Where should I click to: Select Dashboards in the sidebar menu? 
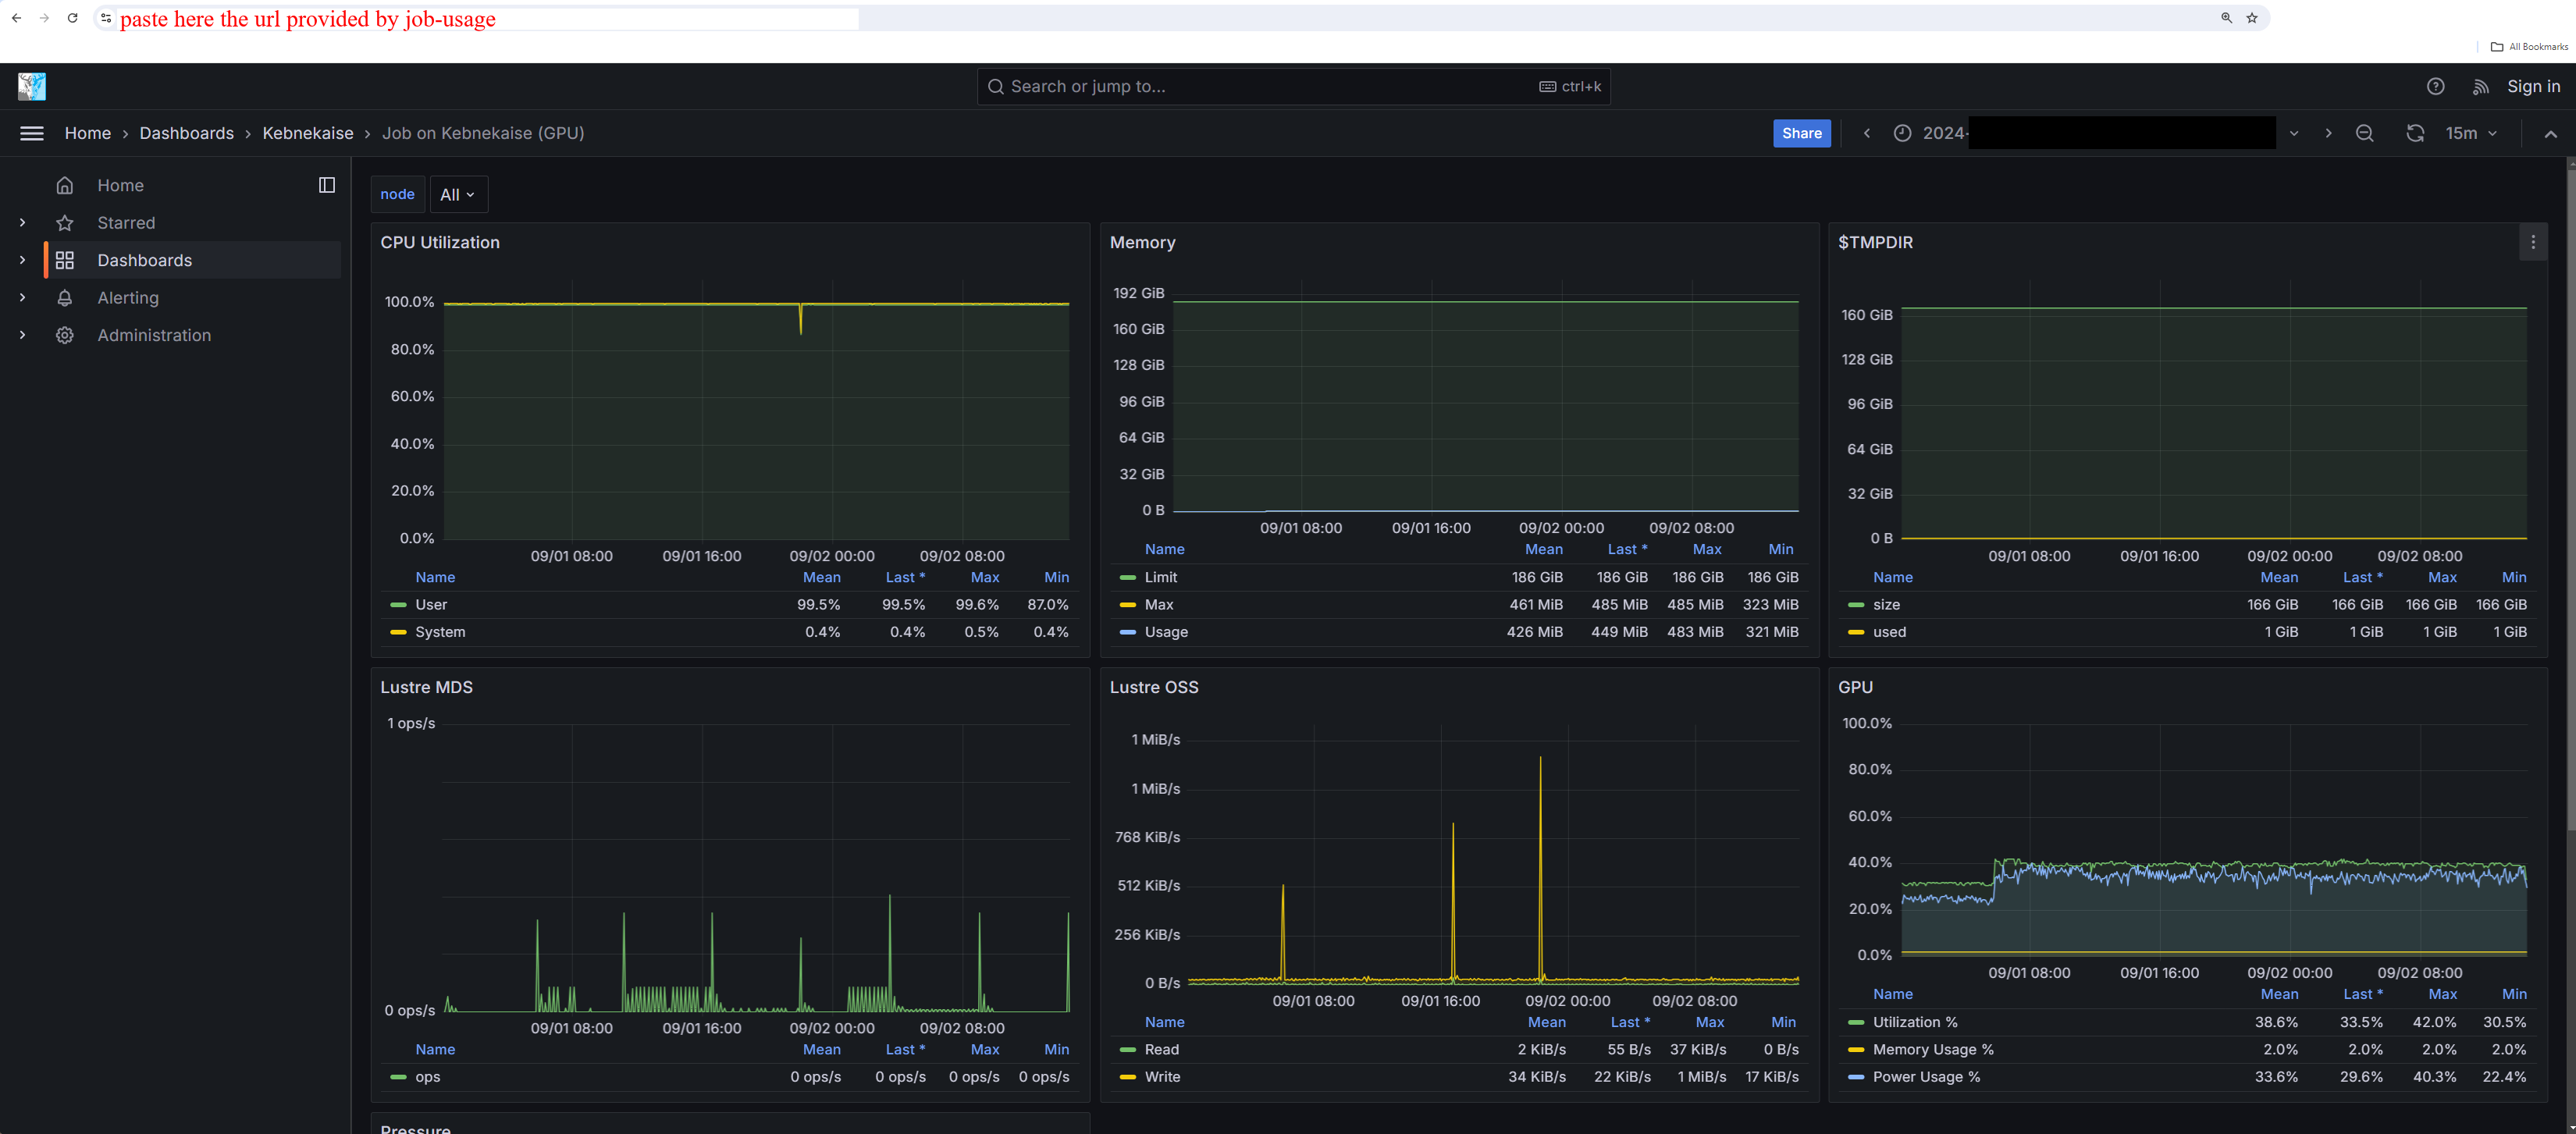144,260
